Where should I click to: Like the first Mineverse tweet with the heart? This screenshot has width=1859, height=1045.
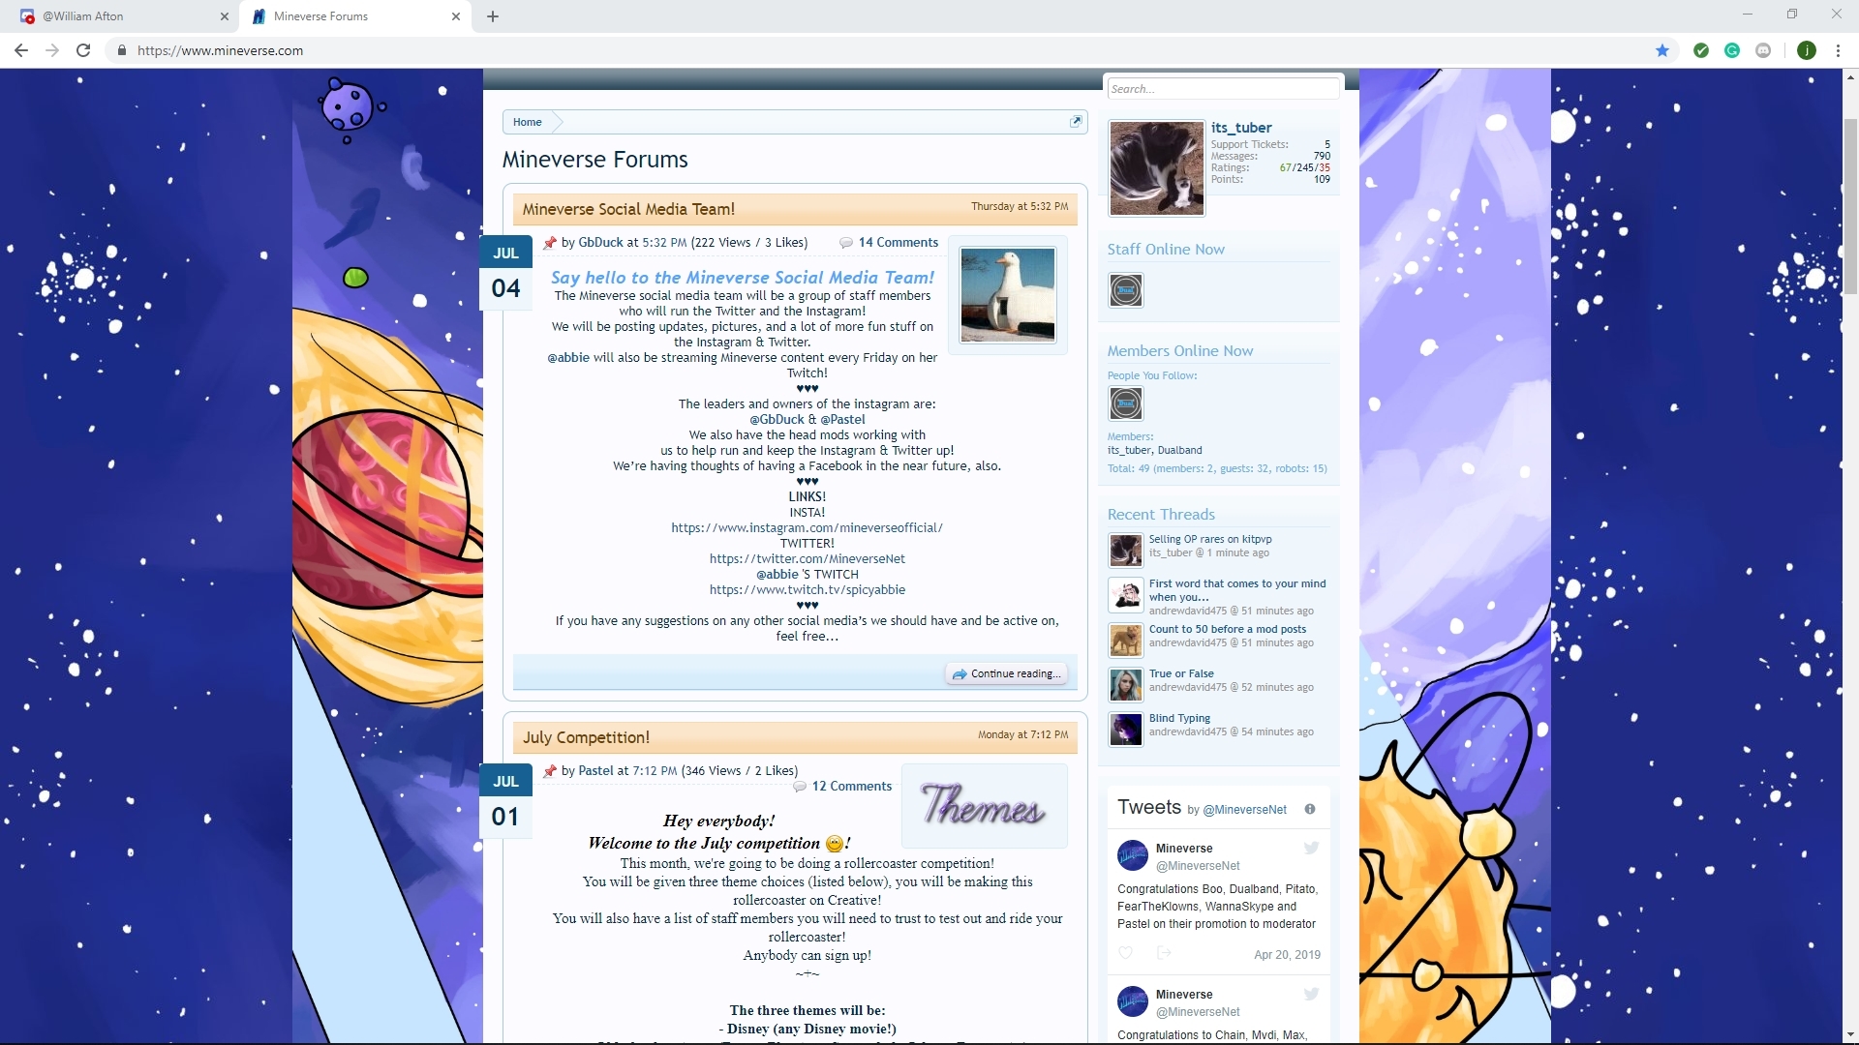coord(1125,953)
